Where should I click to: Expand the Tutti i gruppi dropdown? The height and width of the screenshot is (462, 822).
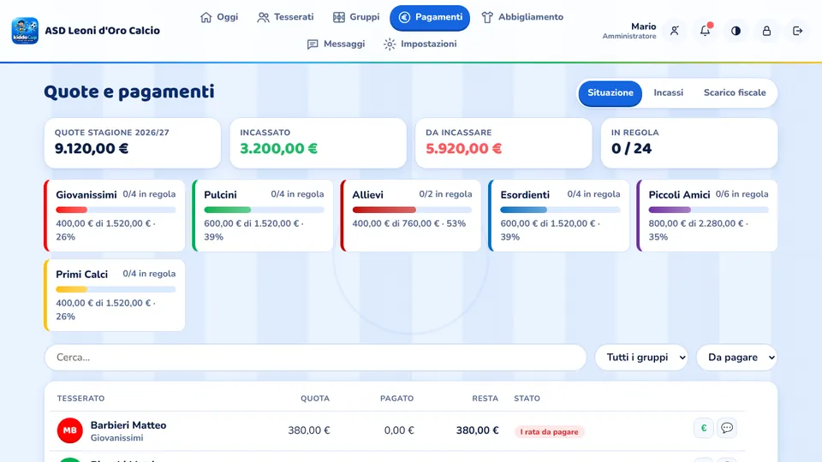click(641, 358)
